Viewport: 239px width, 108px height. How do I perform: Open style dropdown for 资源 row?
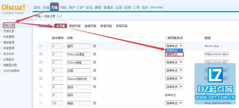pos(174,71)
